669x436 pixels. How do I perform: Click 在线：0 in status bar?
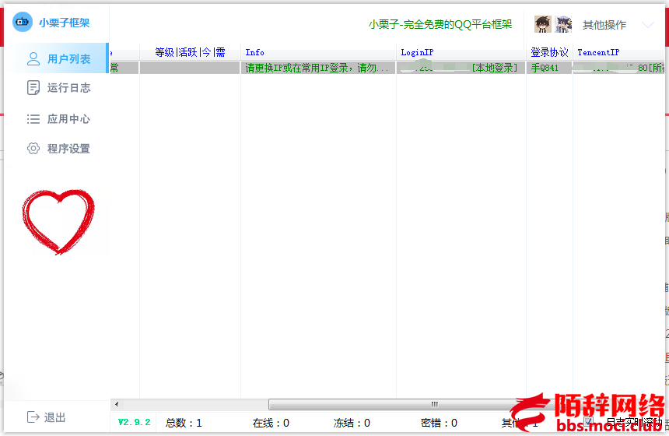[x=271, y=423]
